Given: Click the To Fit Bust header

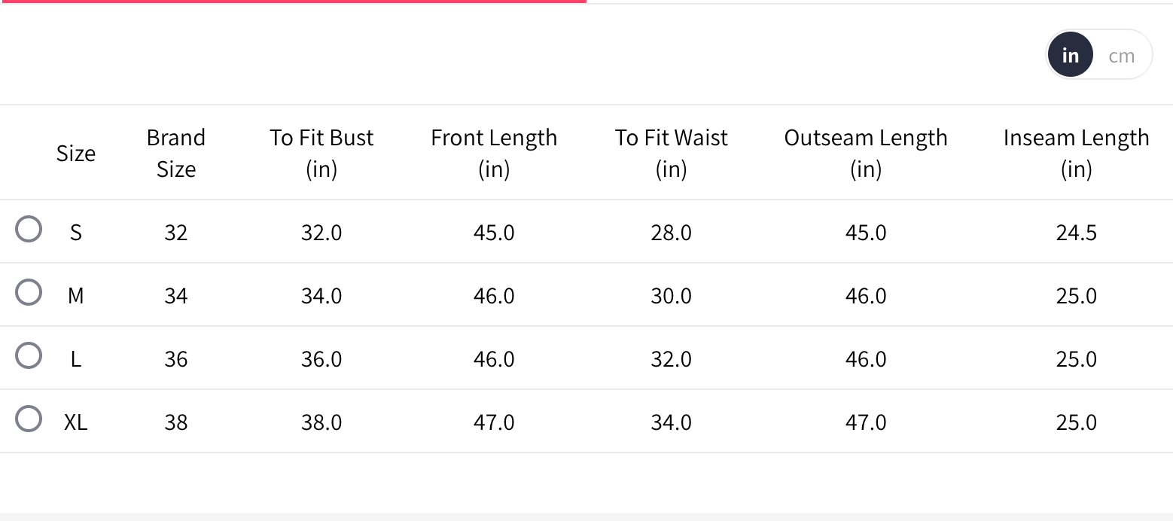Looking at the screenshot, I should (321, 154).
